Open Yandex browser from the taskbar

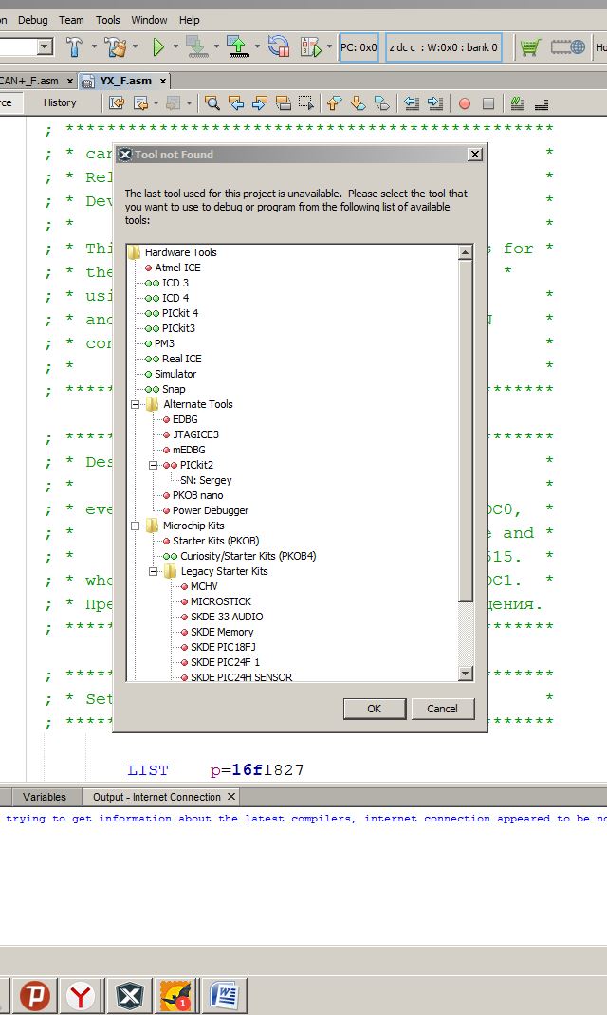(x=83, y=996)
